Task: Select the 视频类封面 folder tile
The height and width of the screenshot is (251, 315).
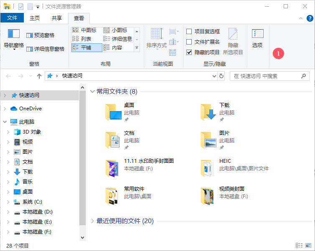Action: [x=224, y=196]
